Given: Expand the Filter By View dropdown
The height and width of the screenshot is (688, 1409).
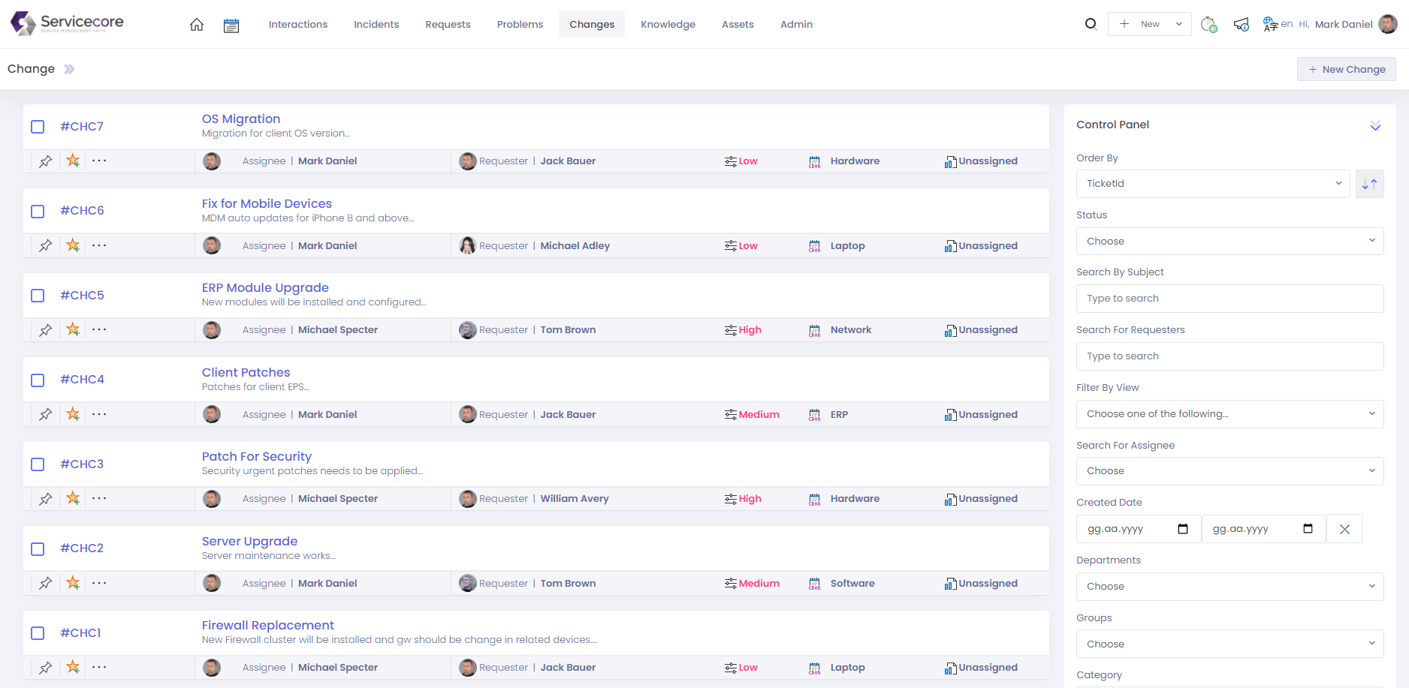Looking at the screenshot, I should pyautogui.click(x=1229, y=414).
